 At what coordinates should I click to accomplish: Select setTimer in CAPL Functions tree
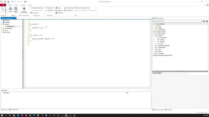pyautogui.click(x=162, y=42)
